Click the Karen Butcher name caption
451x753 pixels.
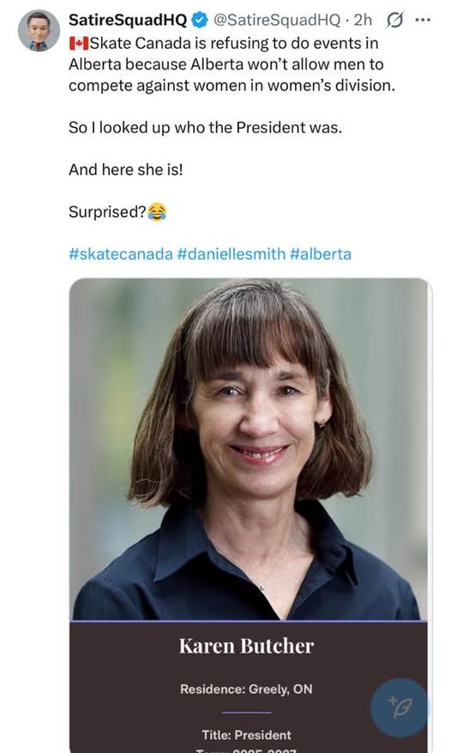[246, 646]
